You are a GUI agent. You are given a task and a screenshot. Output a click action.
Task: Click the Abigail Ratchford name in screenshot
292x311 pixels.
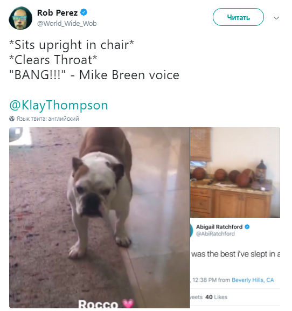tap(219, 227)
